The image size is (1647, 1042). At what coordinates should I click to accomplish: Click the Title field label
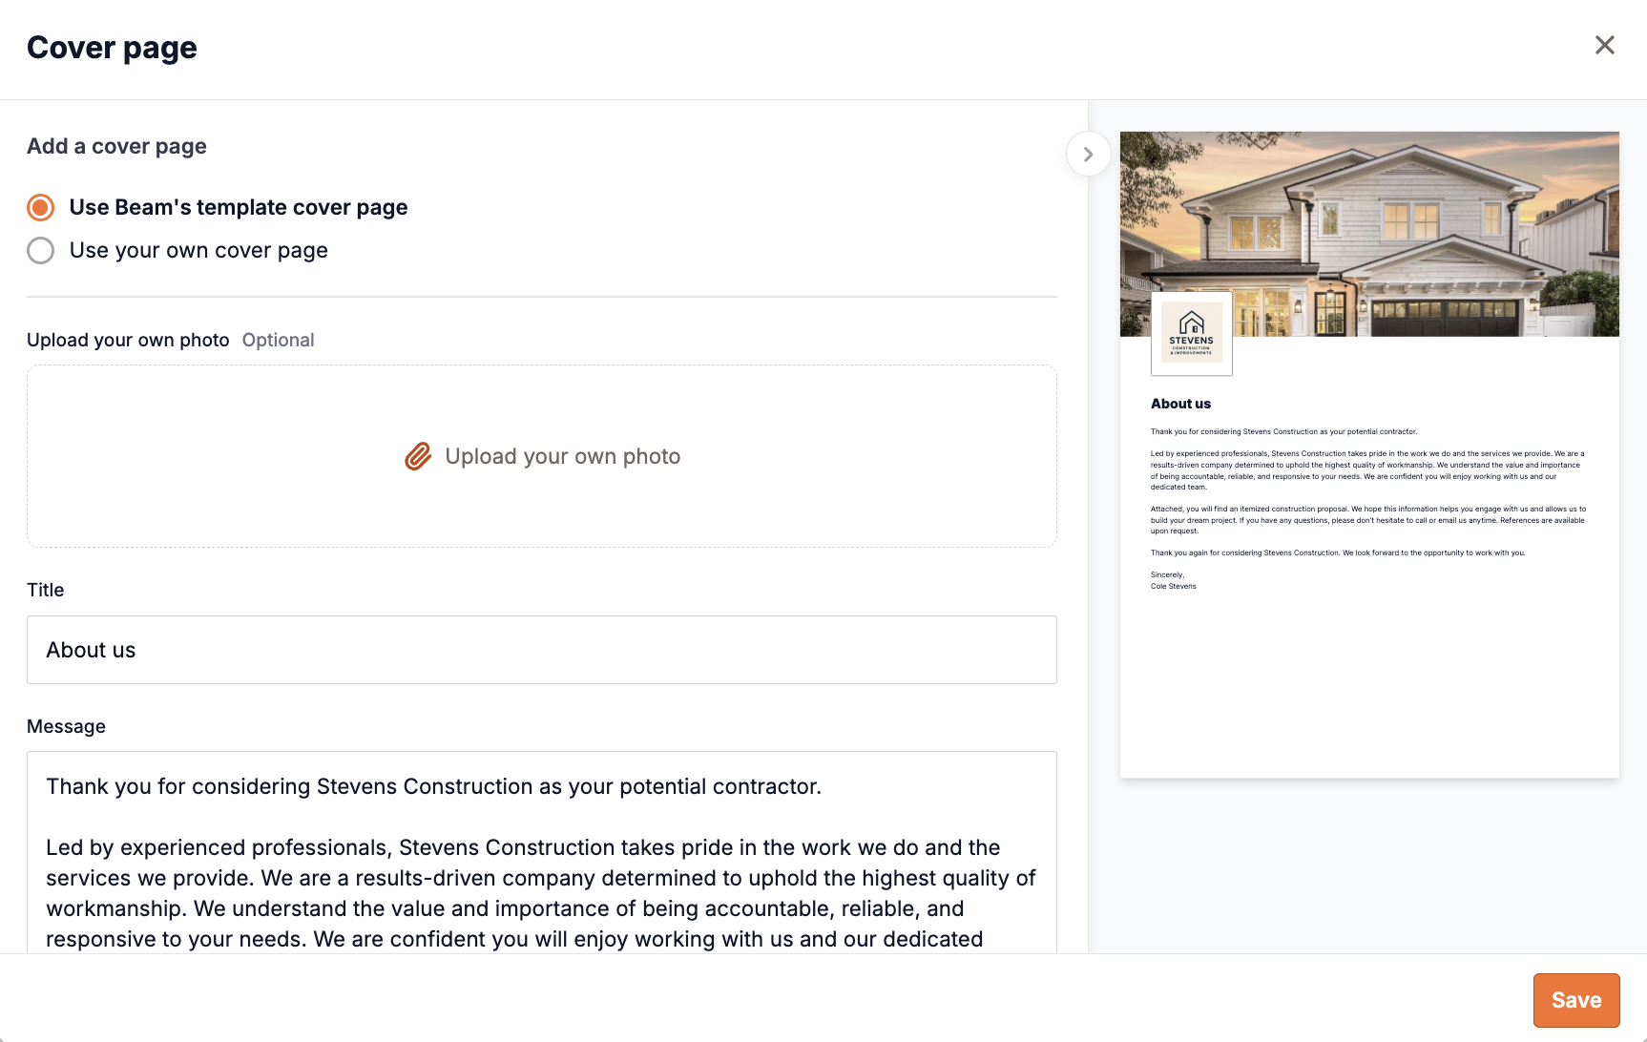(45, 590)
